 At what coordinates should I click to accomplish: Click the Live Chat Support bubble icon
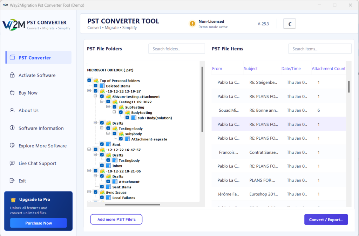tap(12, 163)
